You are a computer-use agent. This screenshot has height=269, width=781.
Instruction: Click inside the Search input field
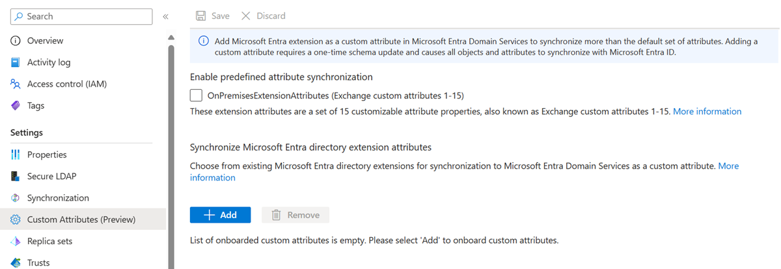(85, 16)
